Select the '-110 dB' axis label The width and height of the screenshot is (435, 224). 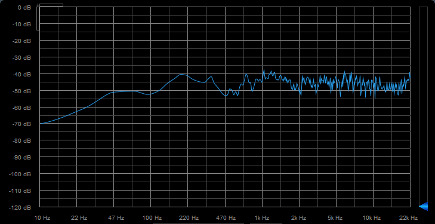tap(20, 191)
